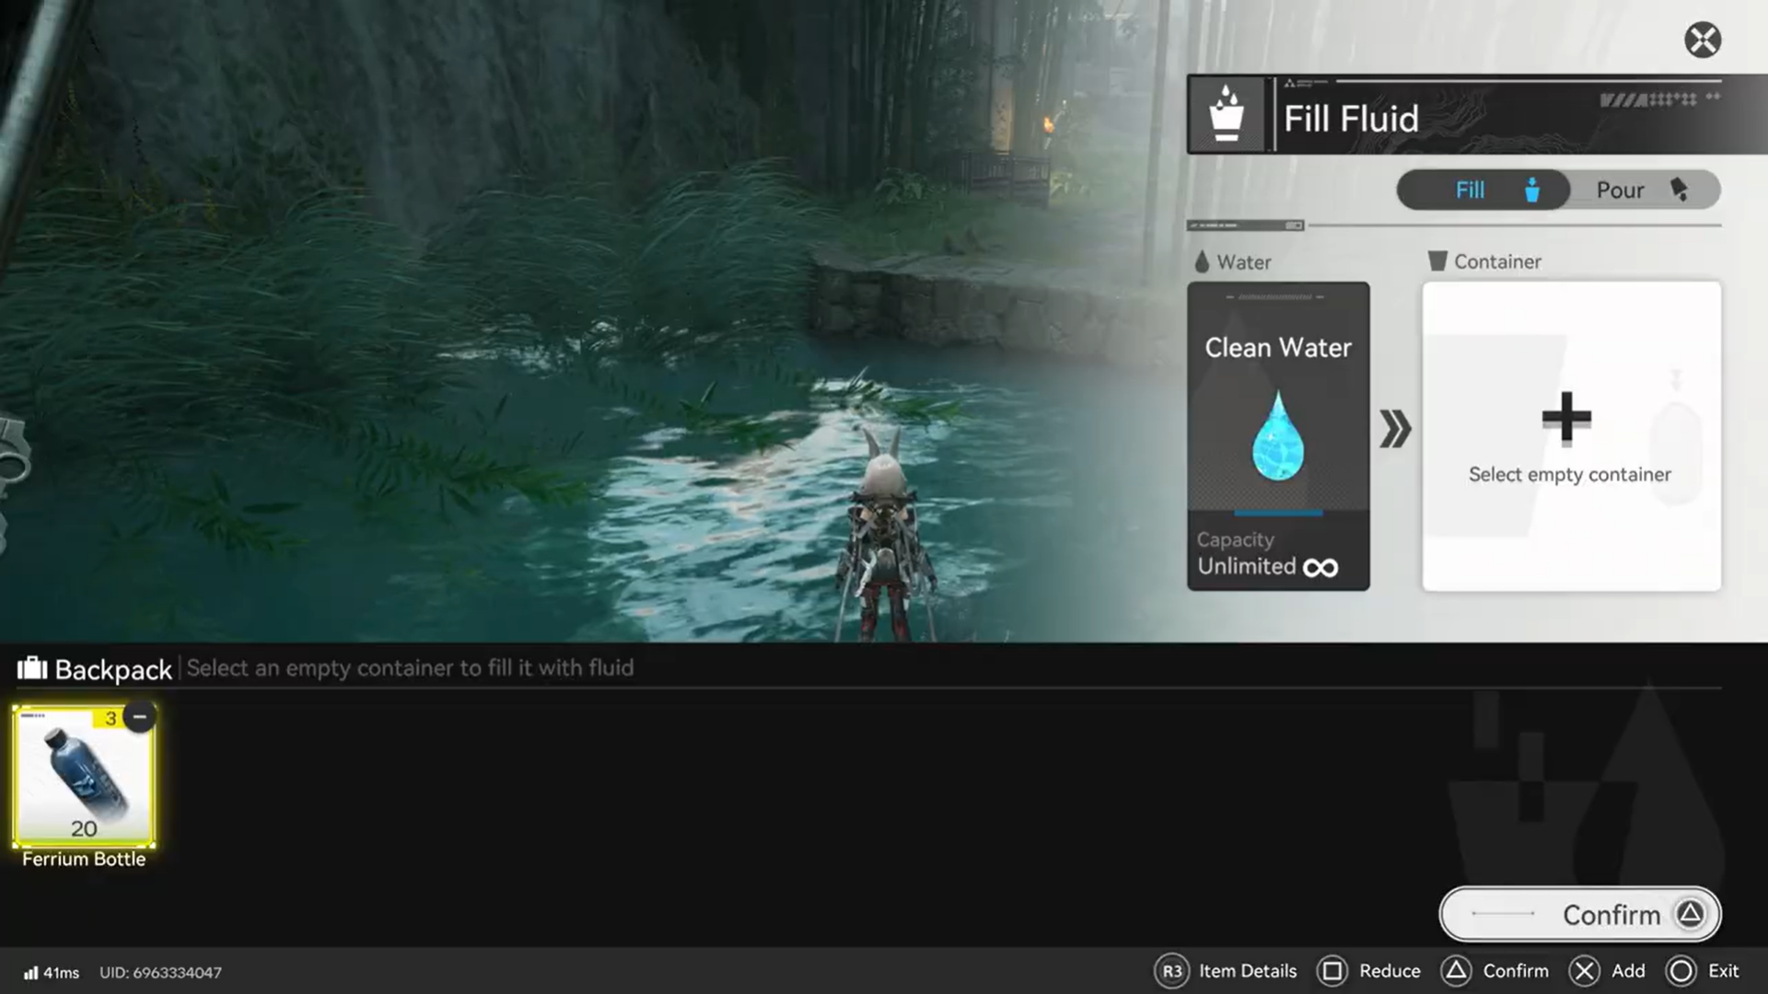Toggle selection of the Ferrium Bottle slot
1768x994 pixels.
(x=83, y=778)
